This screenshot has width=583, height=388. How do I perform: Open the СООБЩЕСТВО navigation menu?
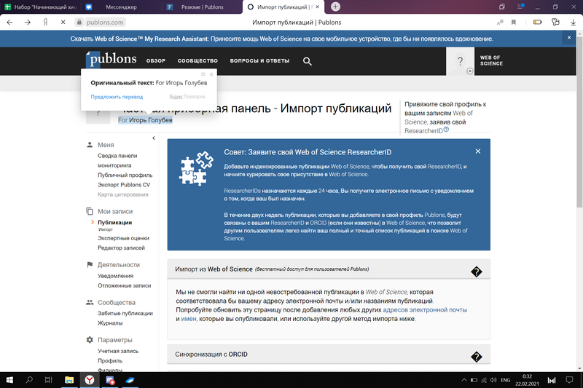[197, 61]
